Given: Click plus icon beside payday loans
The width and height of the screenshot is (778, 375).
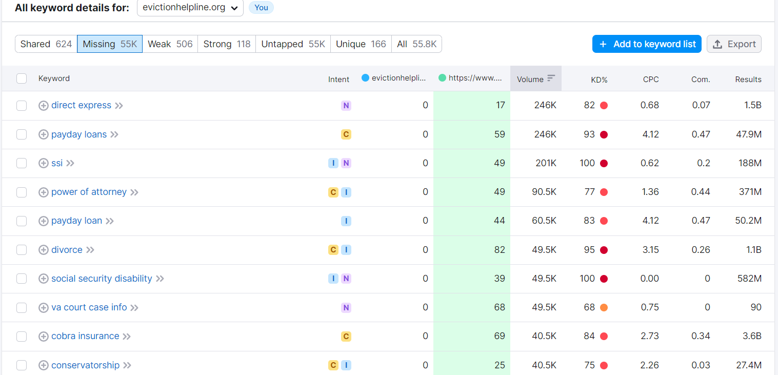Looking at the screenshot, I should 44,134.
